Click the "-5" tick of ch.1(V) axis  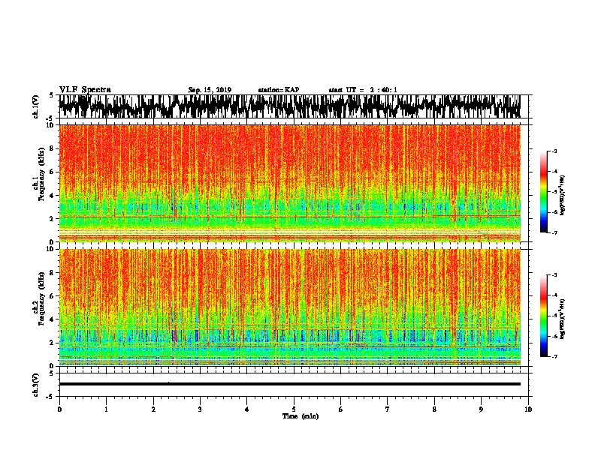tap(50, 118)
